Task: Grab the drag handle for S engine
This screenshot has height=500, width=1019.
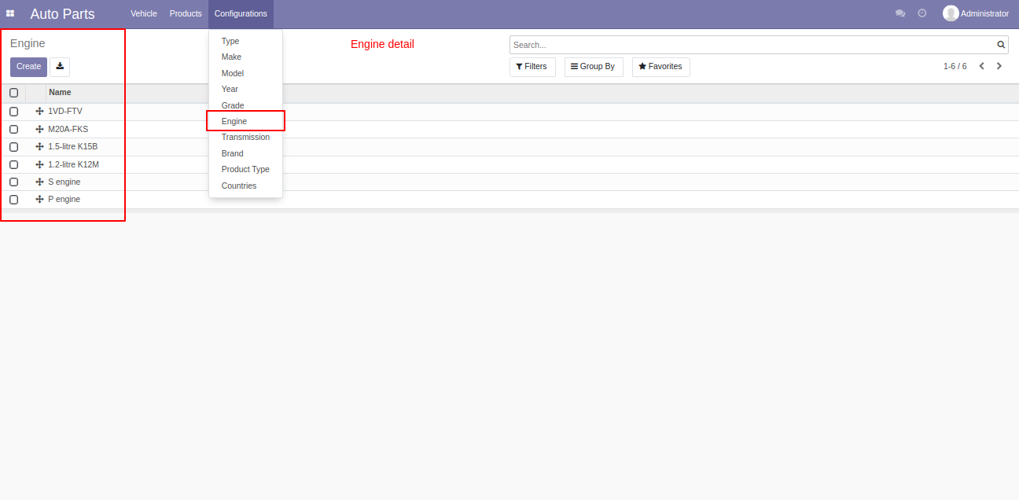Action: point(39,182)
